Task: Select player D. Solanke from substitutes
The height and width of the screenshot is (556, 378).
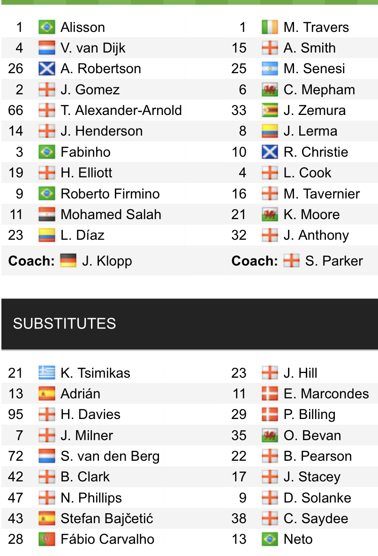Action: [x=317, y=498]
